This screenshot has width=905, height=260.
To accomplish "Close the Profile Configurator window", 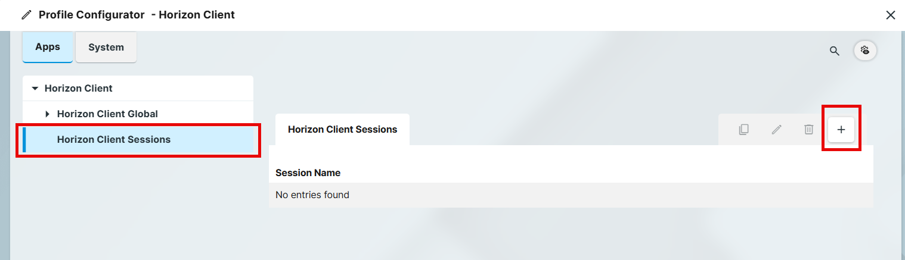I will 891,15.
